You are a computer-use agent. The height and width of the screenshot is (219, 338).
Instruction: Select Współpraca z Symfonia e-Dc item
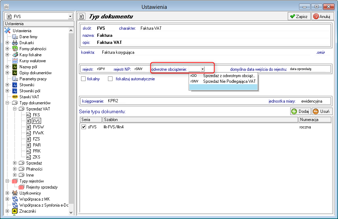point(44,205)
